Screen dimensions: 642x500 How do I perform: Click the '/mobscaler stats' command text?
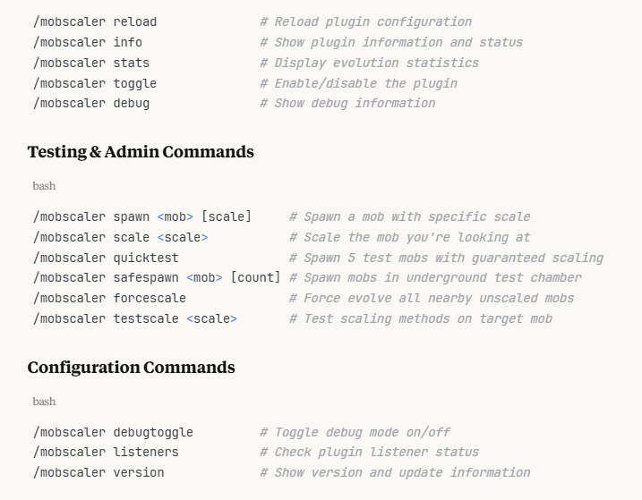91,63
